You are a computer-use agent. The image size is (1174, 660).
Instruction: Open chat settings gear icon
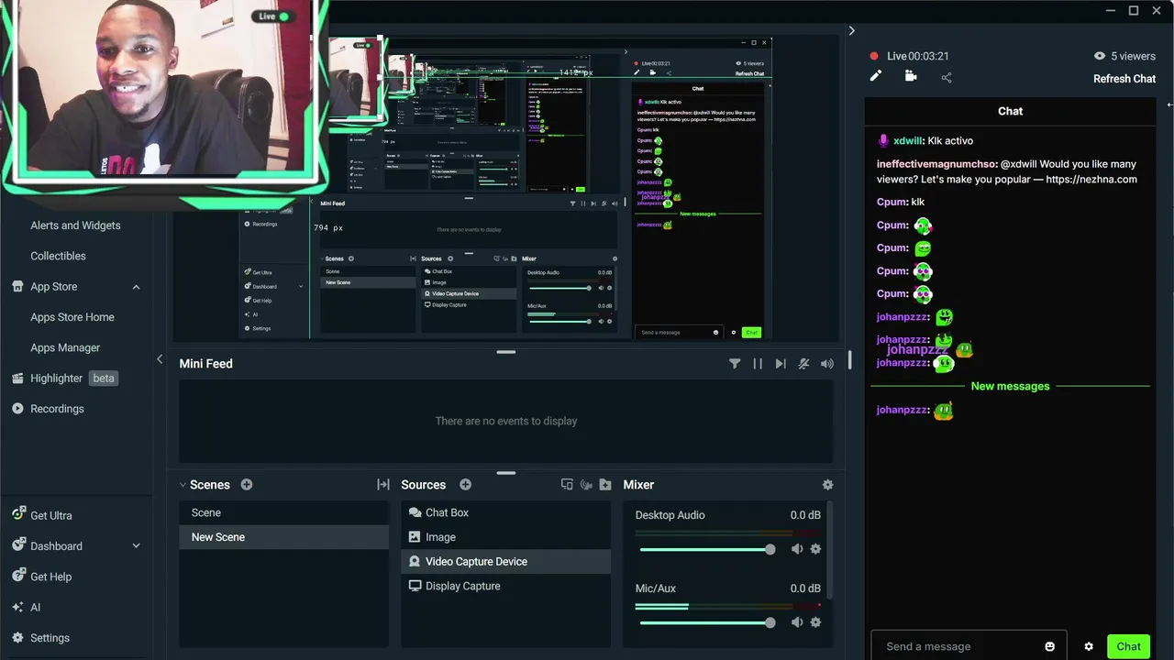(1089, 646)
